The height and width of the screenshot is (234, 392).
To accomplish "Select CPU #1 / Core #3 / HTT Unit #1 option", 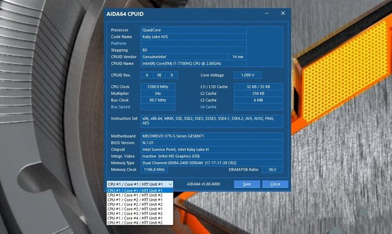I will pos(140,209).
